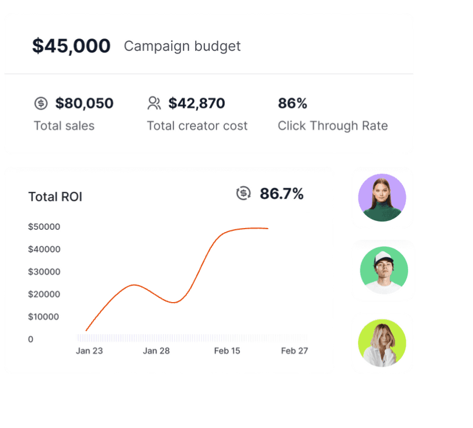The height and width of the screenshot is (428, 473).
Task: Select the Jan 23 date on the chart axis
Action: [89, 351]
